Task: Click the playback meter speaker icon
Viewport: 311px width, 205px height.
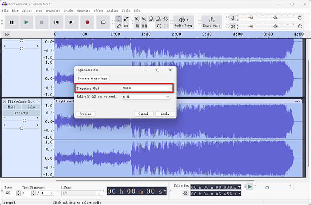Action: coord(233,26)
